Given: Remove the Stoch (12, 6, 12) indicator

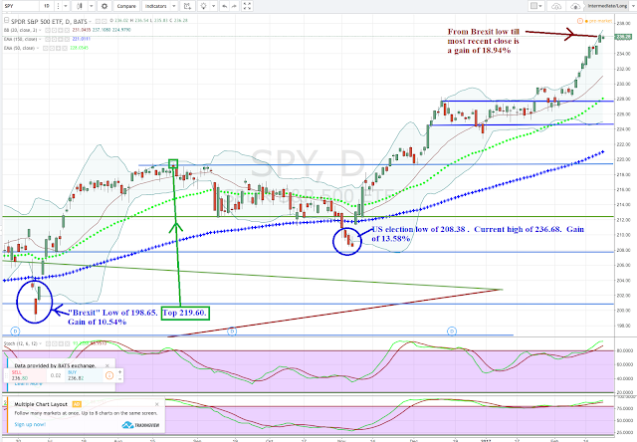Looking at the screenshot, I should (x=68, y=343).
